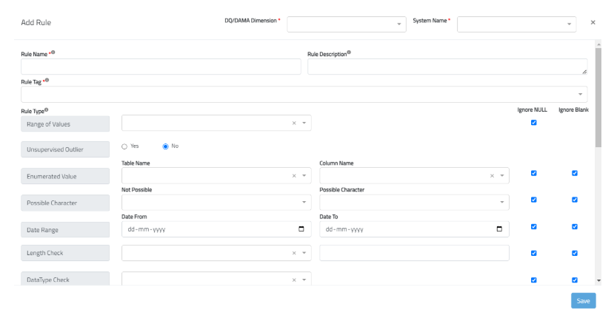Expand the System Name dropdown

(x=516, y=24)
